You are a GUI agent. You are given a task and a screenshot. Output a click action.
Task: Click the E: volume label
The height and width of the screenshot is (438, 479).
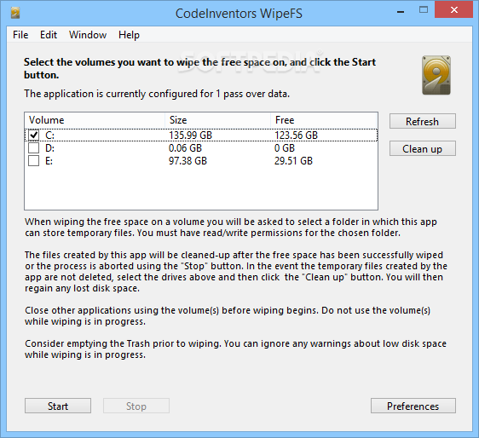click(49, 161)
